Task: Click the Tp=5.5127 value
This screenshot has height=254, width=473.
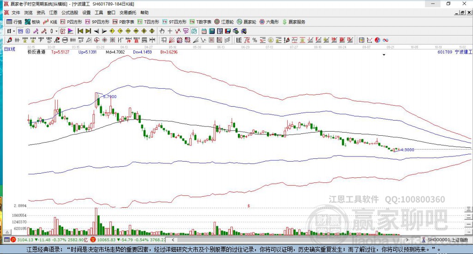Action: (61, 52)
